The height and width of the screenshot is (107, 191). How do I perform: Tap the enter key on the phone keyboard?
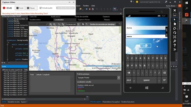click(x=164, y=80)
